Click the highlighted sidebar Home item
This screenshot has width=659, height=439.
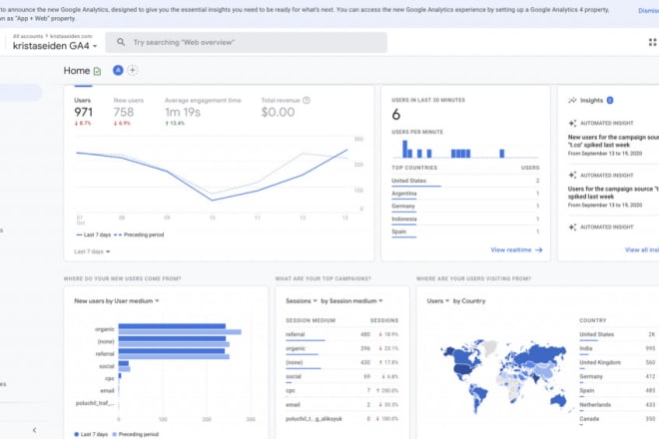(21, 93)
